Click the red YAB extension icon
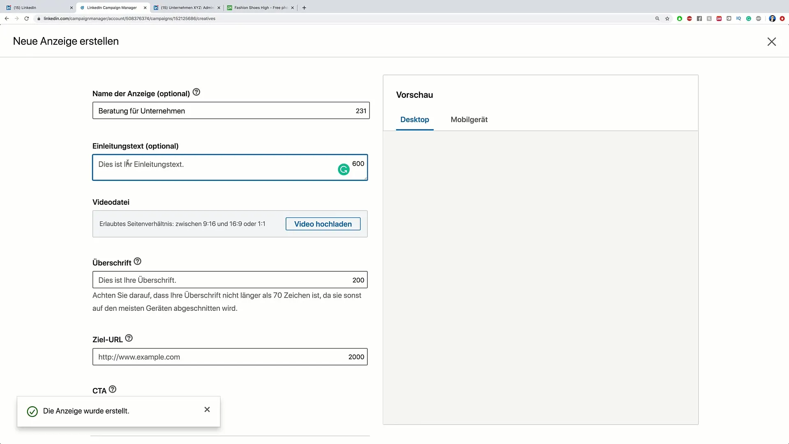This screenshot has height=444, width=789. coord(690,18)
